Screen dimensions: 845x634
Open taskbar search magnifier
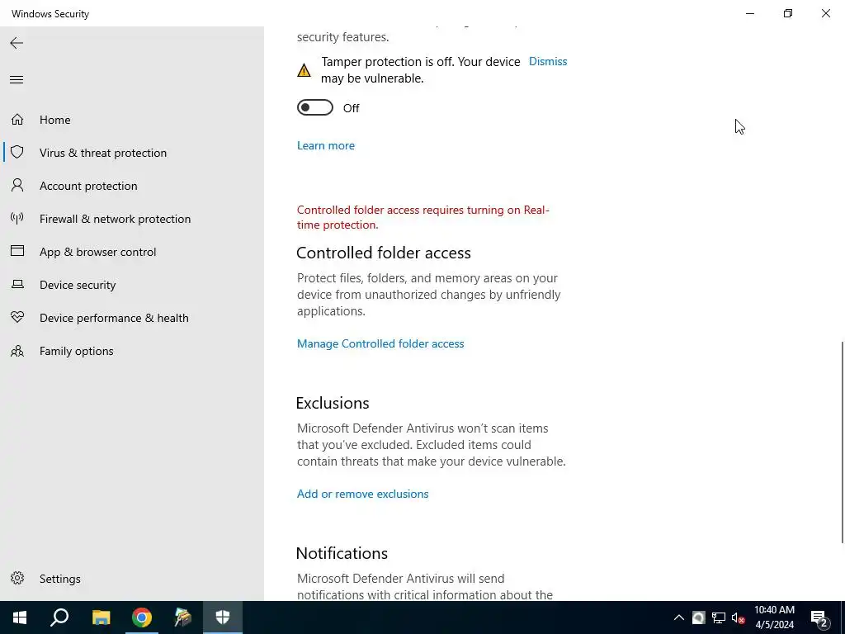(59, 617)
